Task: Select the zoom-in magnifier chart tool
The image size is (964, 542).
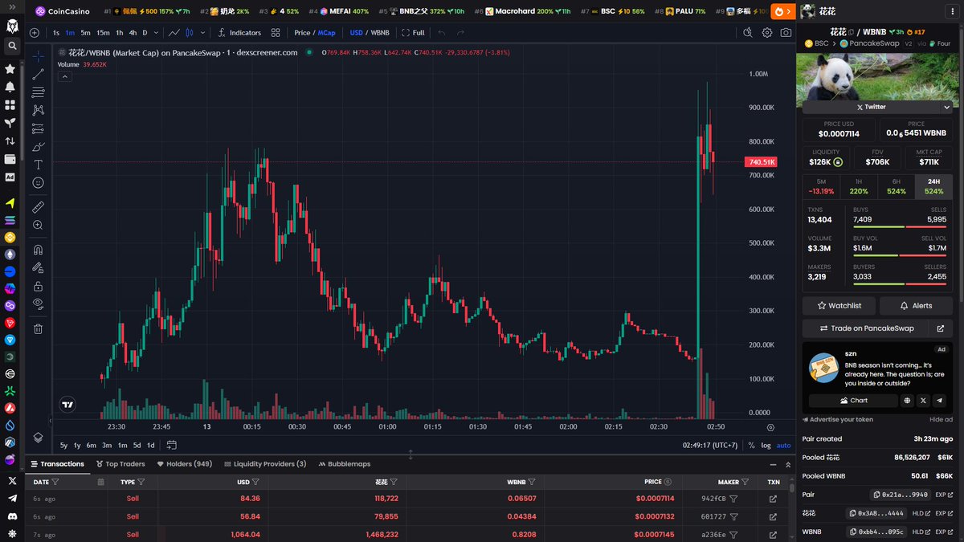Action: pos(38,226)
